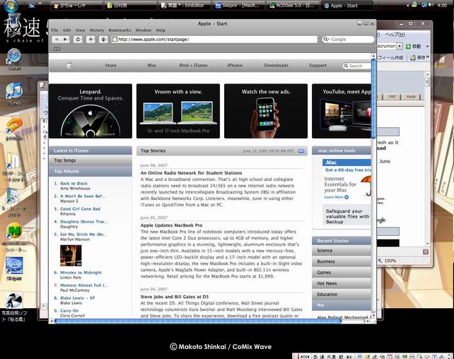Click the album cover art in Top Albums list

pyautogui.click(x=71, y=256)
